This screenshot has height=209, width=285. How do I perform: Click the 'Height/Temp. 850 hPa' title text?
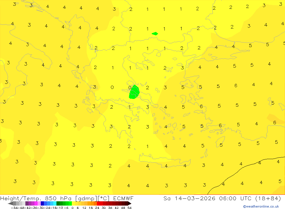pyautogui.click(x=36, y=198)
